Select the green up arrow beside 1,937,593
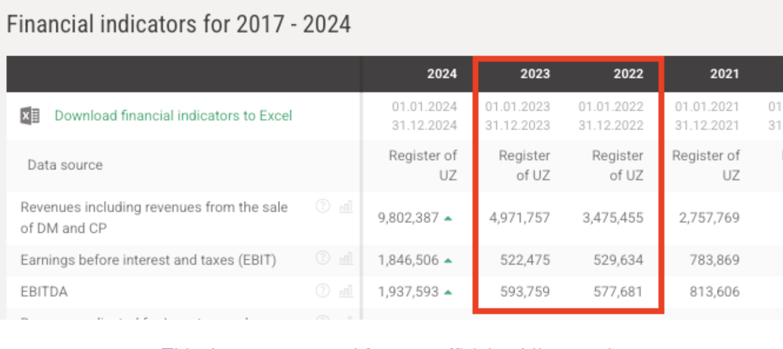The height and width of the screenshot is (349, 783). (x=448, y=292)
